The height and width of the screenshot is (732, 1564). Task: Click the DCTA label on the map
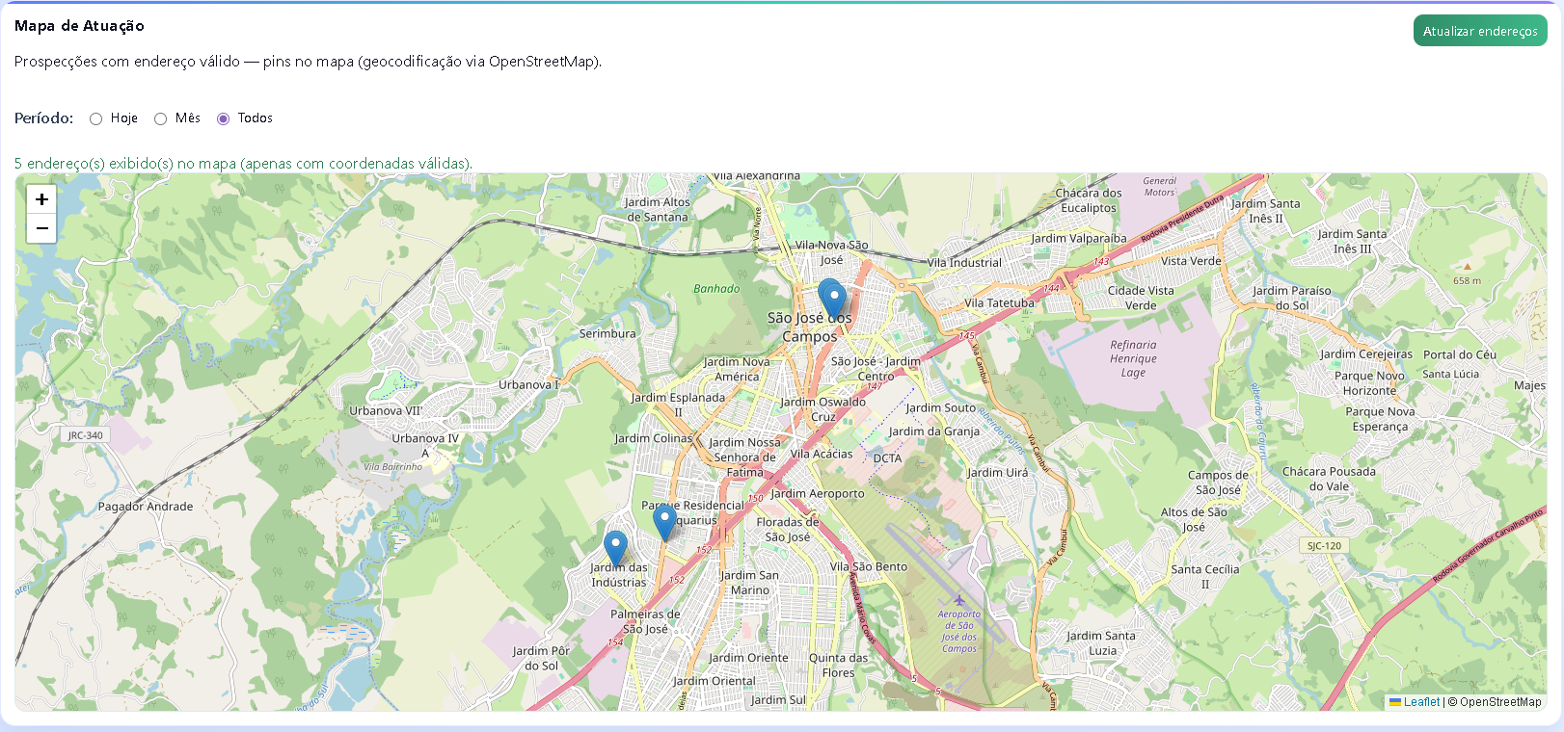[887, 458]
